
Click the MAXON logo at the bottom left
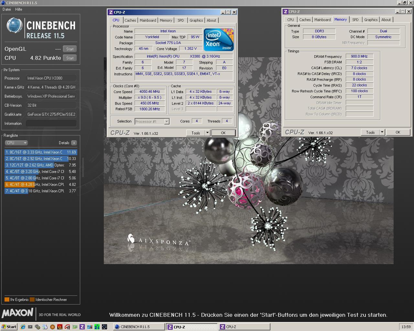click(17, 313)
